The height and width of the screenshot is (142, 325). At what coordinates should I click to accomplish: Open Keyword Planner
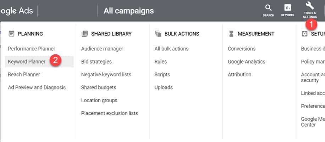coord(27,61)
